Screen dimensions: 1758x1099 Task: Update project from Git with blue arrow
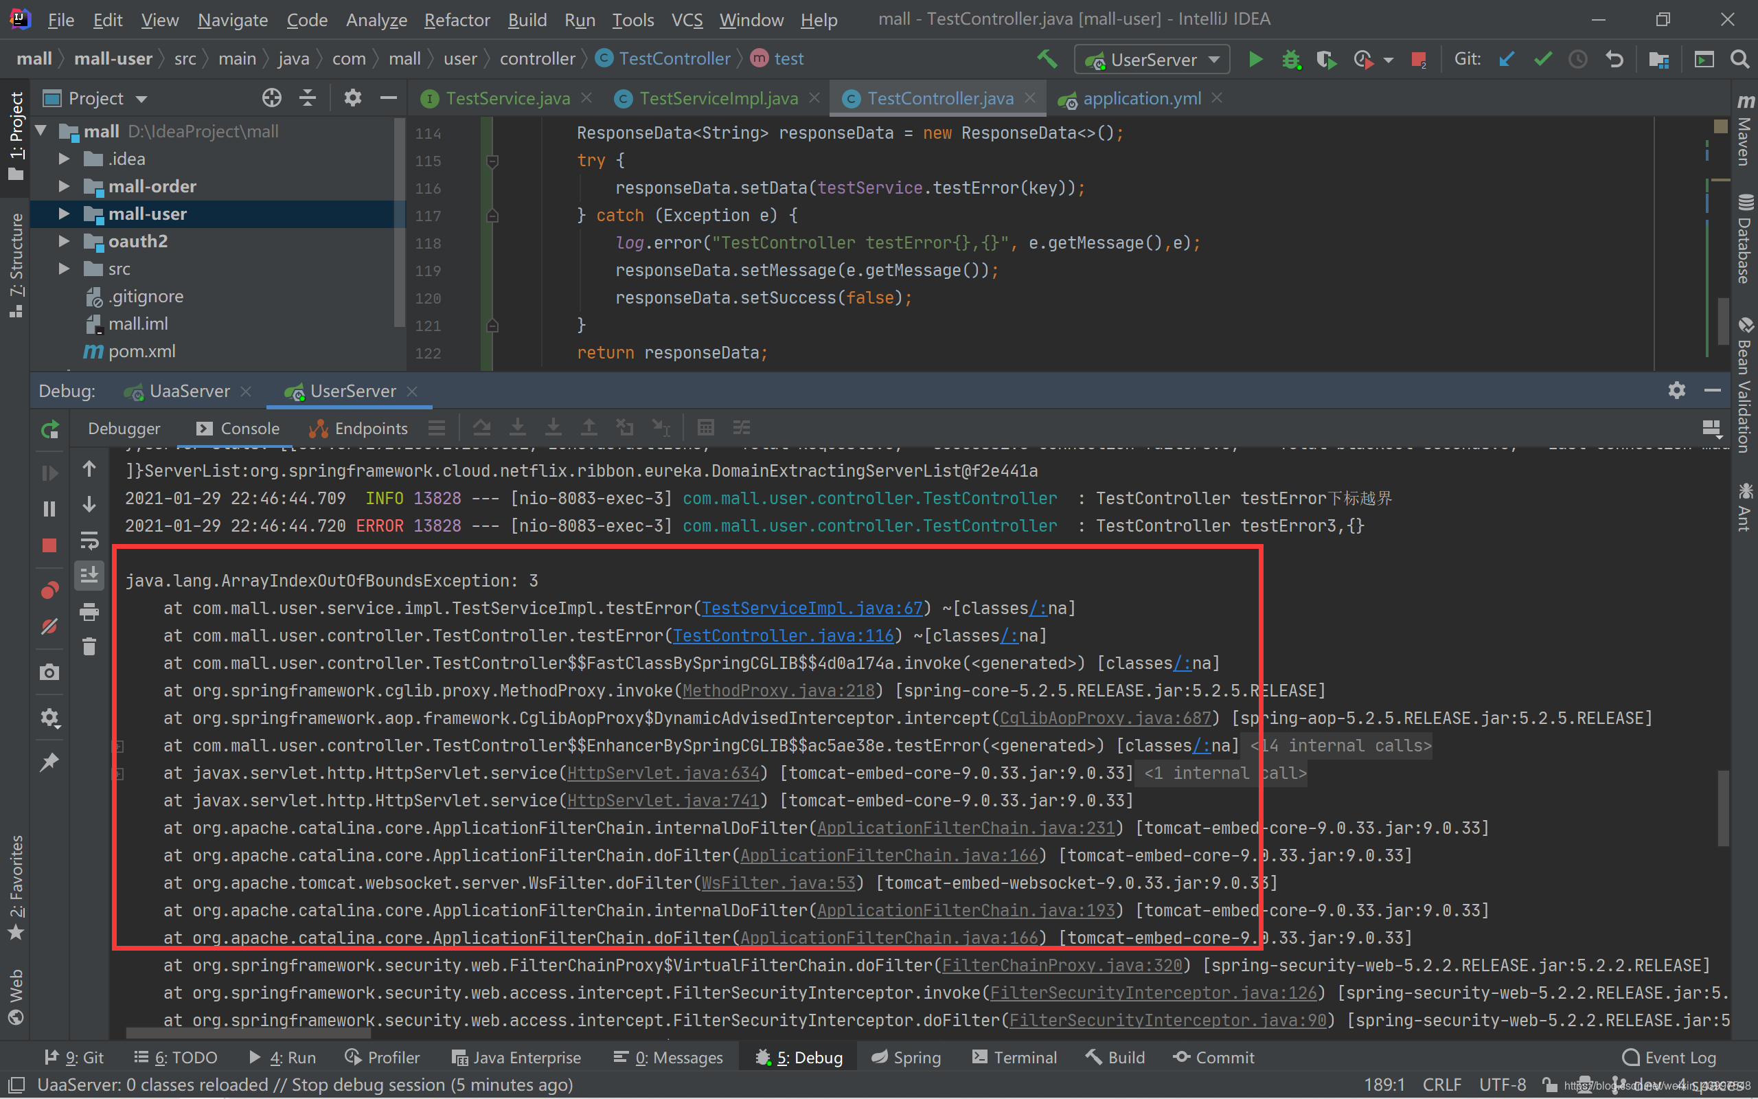pos(1507,59)
